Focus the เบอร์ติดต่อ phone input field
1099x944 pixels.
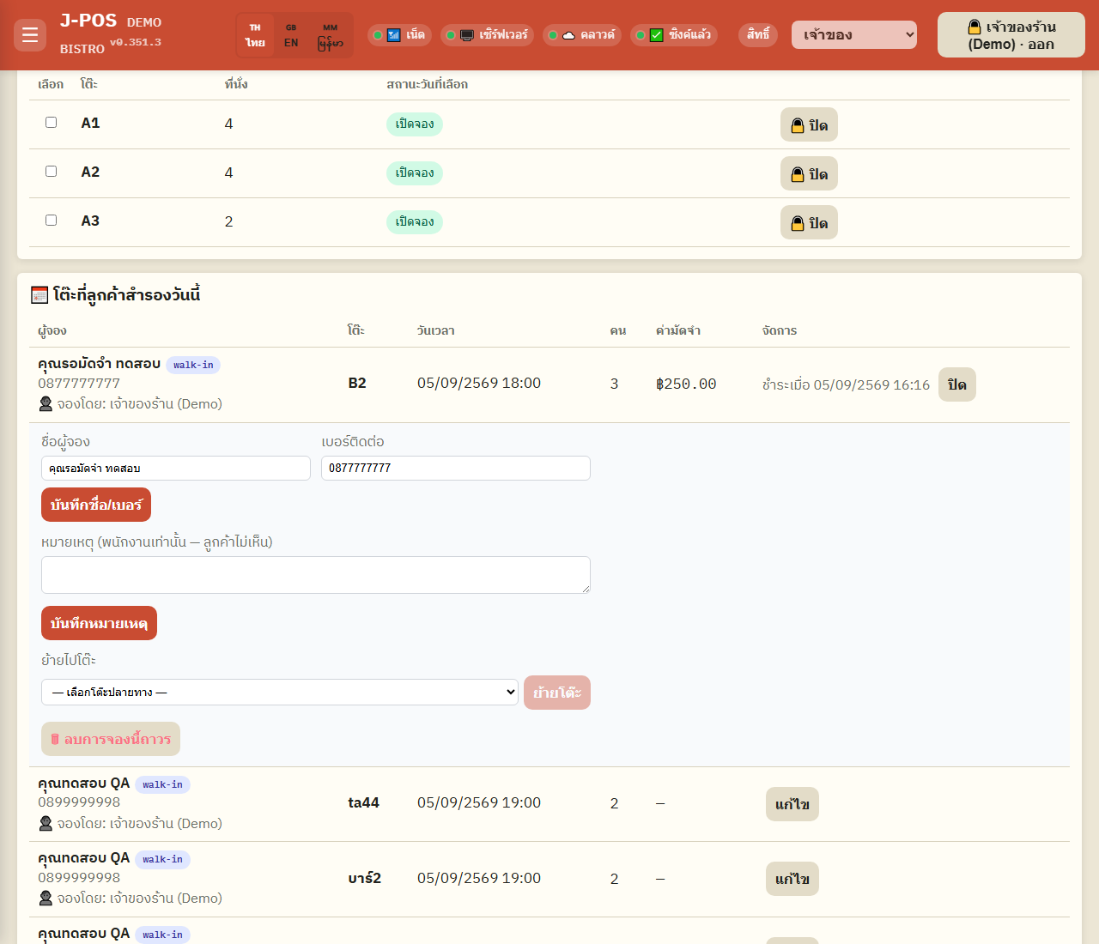coord(456,469)
